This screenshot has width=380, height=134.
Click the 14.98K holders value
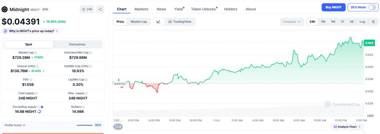(78, 112)
